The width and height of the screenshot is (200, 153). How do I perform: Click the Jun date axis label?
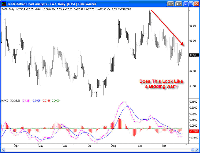pos(65,146)
